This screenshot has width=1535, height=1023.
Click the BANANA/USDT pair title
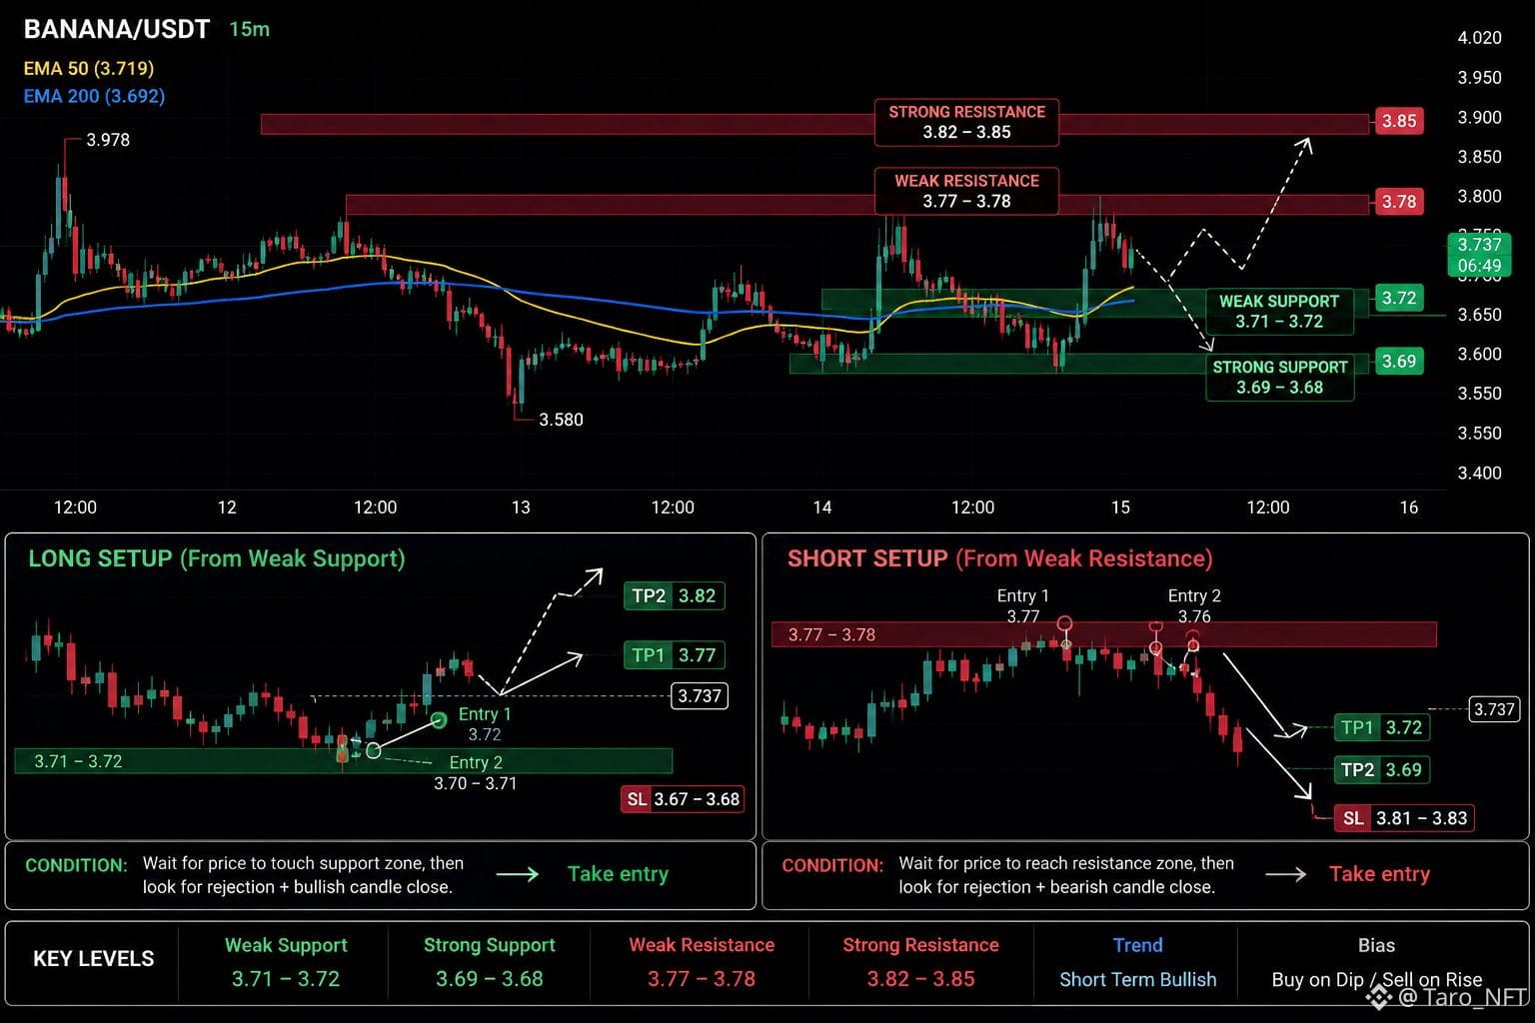pos(117,29)
